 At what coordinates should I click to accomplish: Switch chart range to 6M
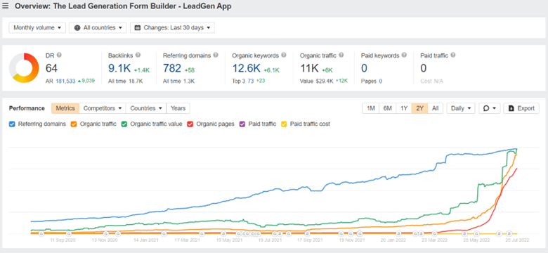point(387,108)
